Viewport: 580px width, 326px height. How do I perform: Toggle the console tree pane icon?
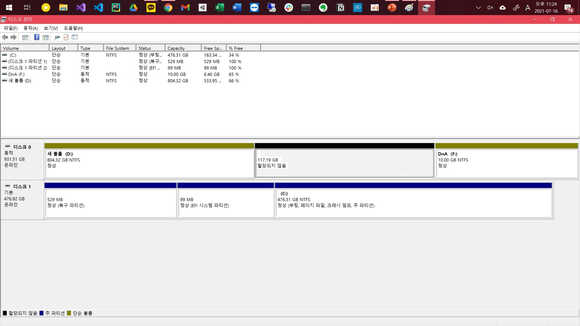coord(25,37)
